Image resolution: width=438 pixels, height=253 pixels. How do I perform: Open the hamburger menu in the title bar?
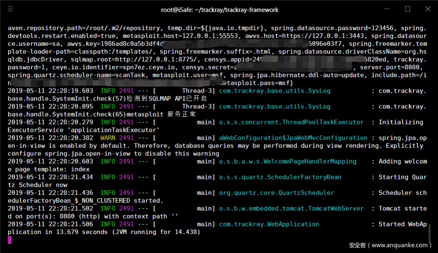10,9
